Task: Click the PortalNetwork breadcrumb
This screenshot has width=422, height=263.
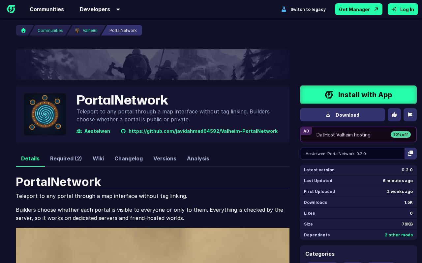Action: 123,30
